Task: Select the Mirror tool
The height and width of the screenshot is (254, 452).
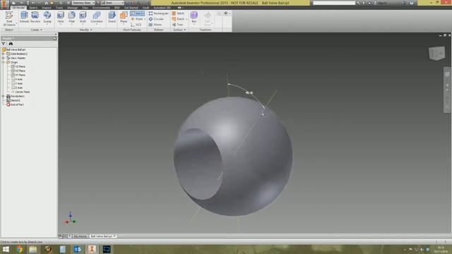Action: (x=155, y=25)
